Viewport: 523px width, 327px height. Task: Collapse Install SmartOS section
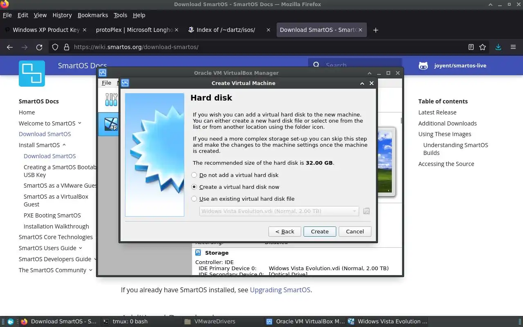(x=64, y=145)
